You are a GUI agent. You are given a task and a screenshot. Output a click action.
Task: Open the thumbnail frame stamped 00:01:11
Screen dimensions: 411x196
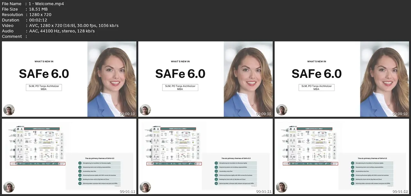(69, 157)
